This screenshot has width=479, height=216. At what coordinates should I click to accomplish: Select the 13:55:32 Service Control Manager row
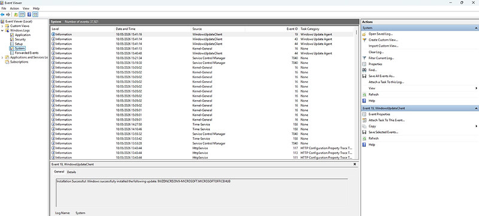pos(202,134)
